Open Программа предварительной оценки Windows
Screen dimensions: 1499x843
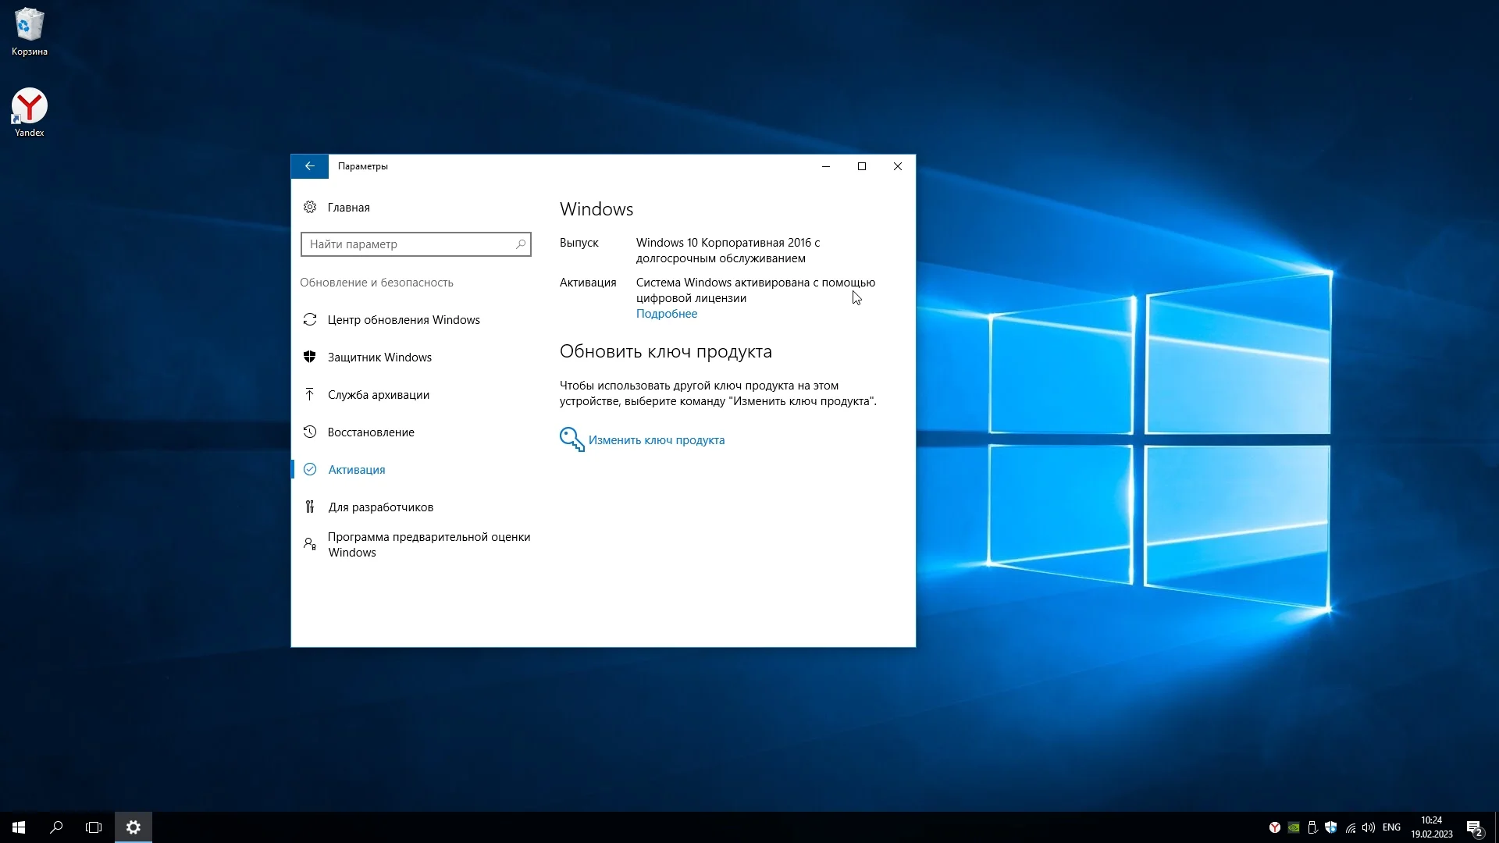pos(428,545)
